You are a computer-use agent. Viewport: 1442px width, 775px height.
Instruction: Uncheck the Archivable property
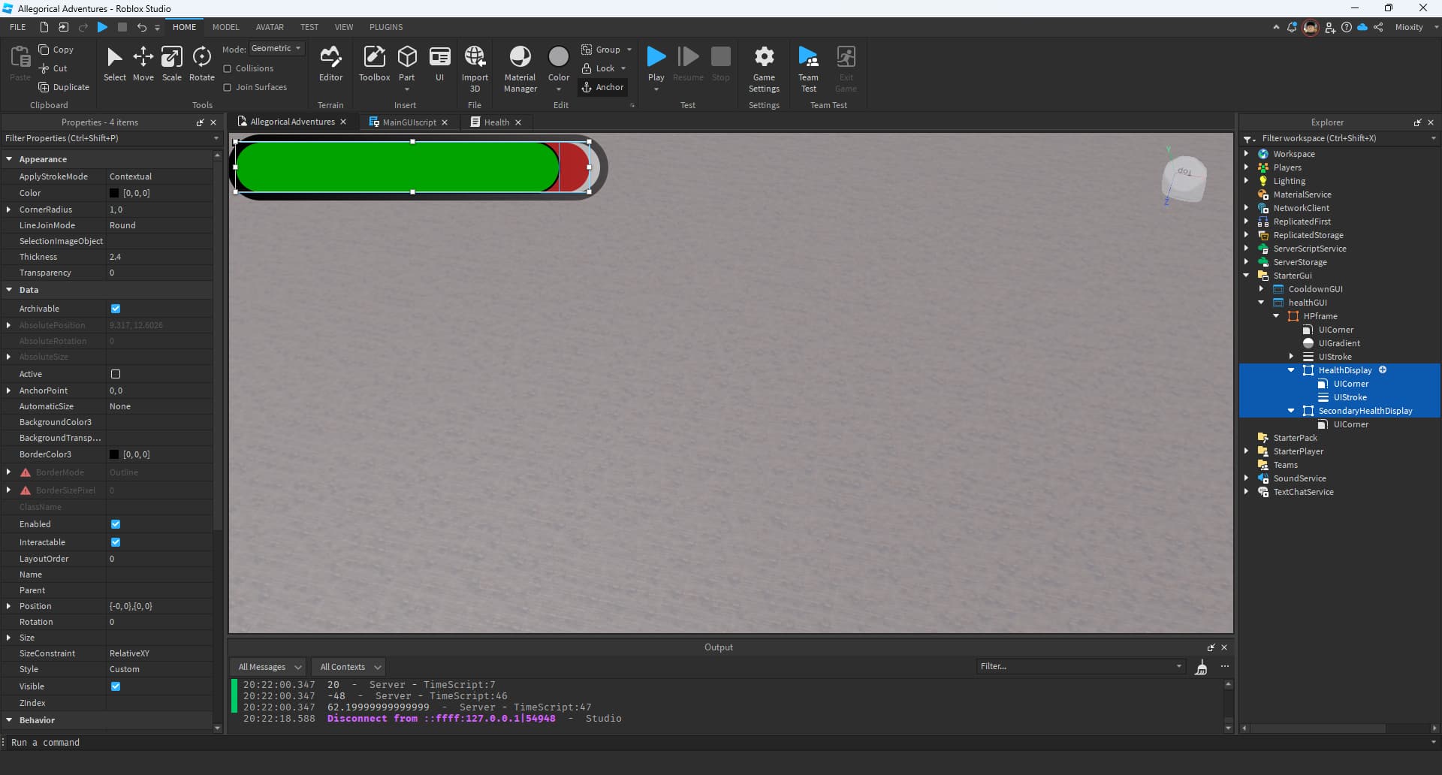(116, 309)
